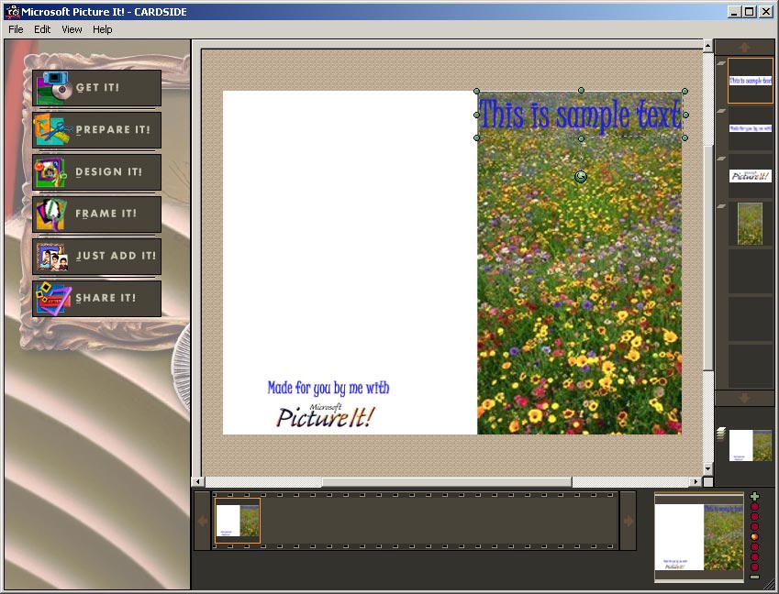Click the Picture It! window title bar icon

tap(12, 11)
